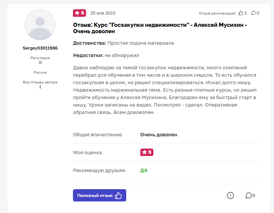Click the Недостатки line of the review
This screenshot has height=213, width=274.
coord(106,55)
